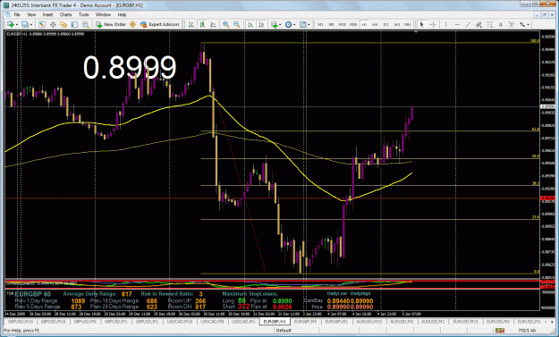
Task: Open the Arrows objects icon
Action: [522, 24]
